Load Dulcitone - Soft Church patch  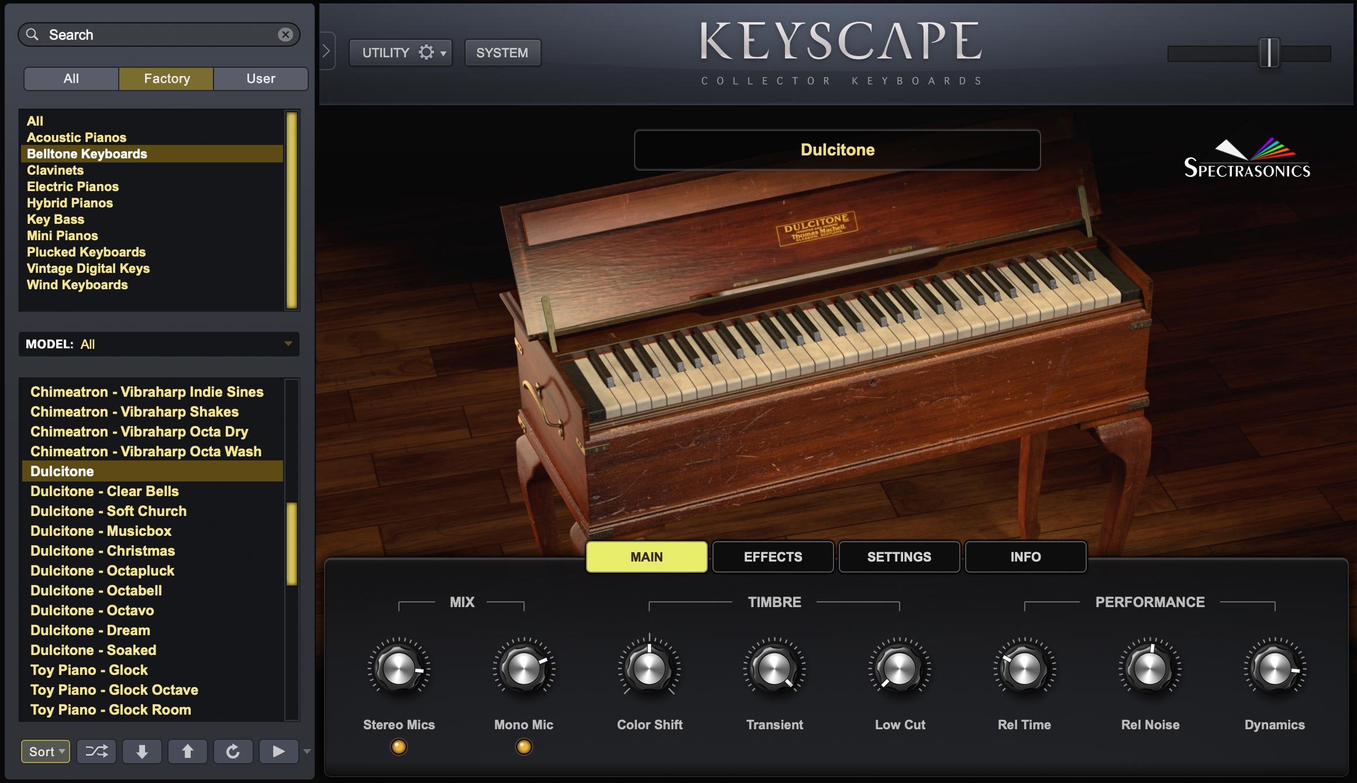153,511
